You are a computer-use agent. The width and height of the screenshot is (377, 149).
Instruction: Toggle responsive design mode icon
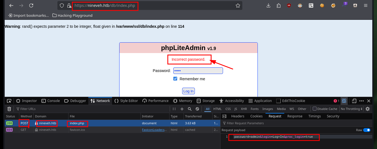354,101
